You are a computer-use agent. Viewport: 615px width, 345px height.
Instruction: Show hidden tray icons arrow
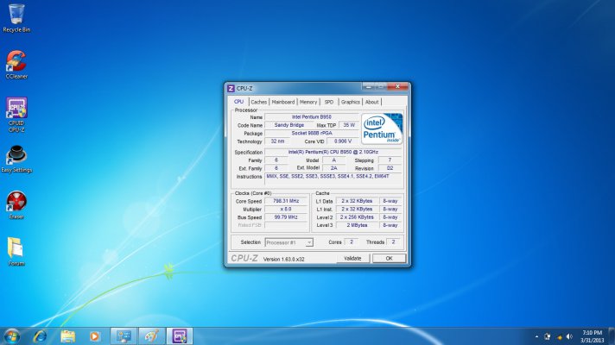point(536,336)
